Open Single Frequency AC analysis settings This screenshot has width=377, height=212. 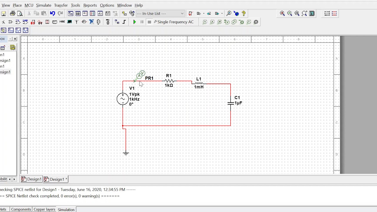tap(174, 22)
